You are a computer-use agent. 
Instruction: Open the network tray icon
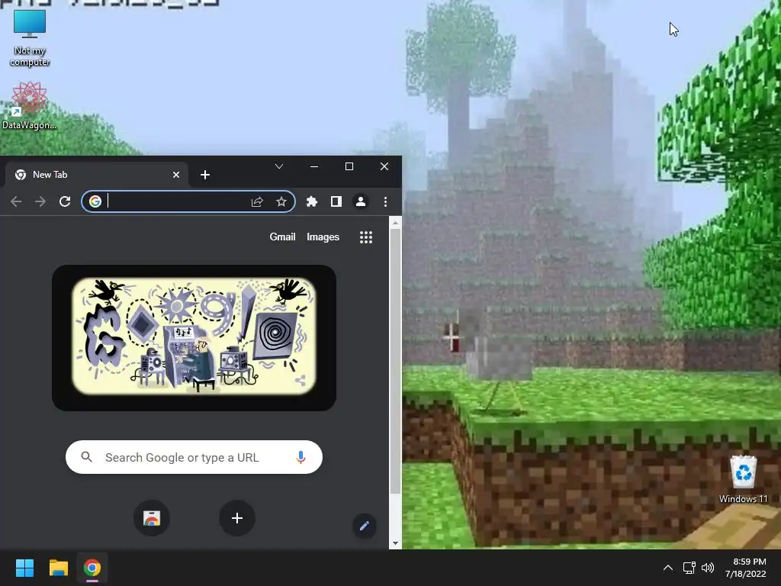click(x=689, y=568)
